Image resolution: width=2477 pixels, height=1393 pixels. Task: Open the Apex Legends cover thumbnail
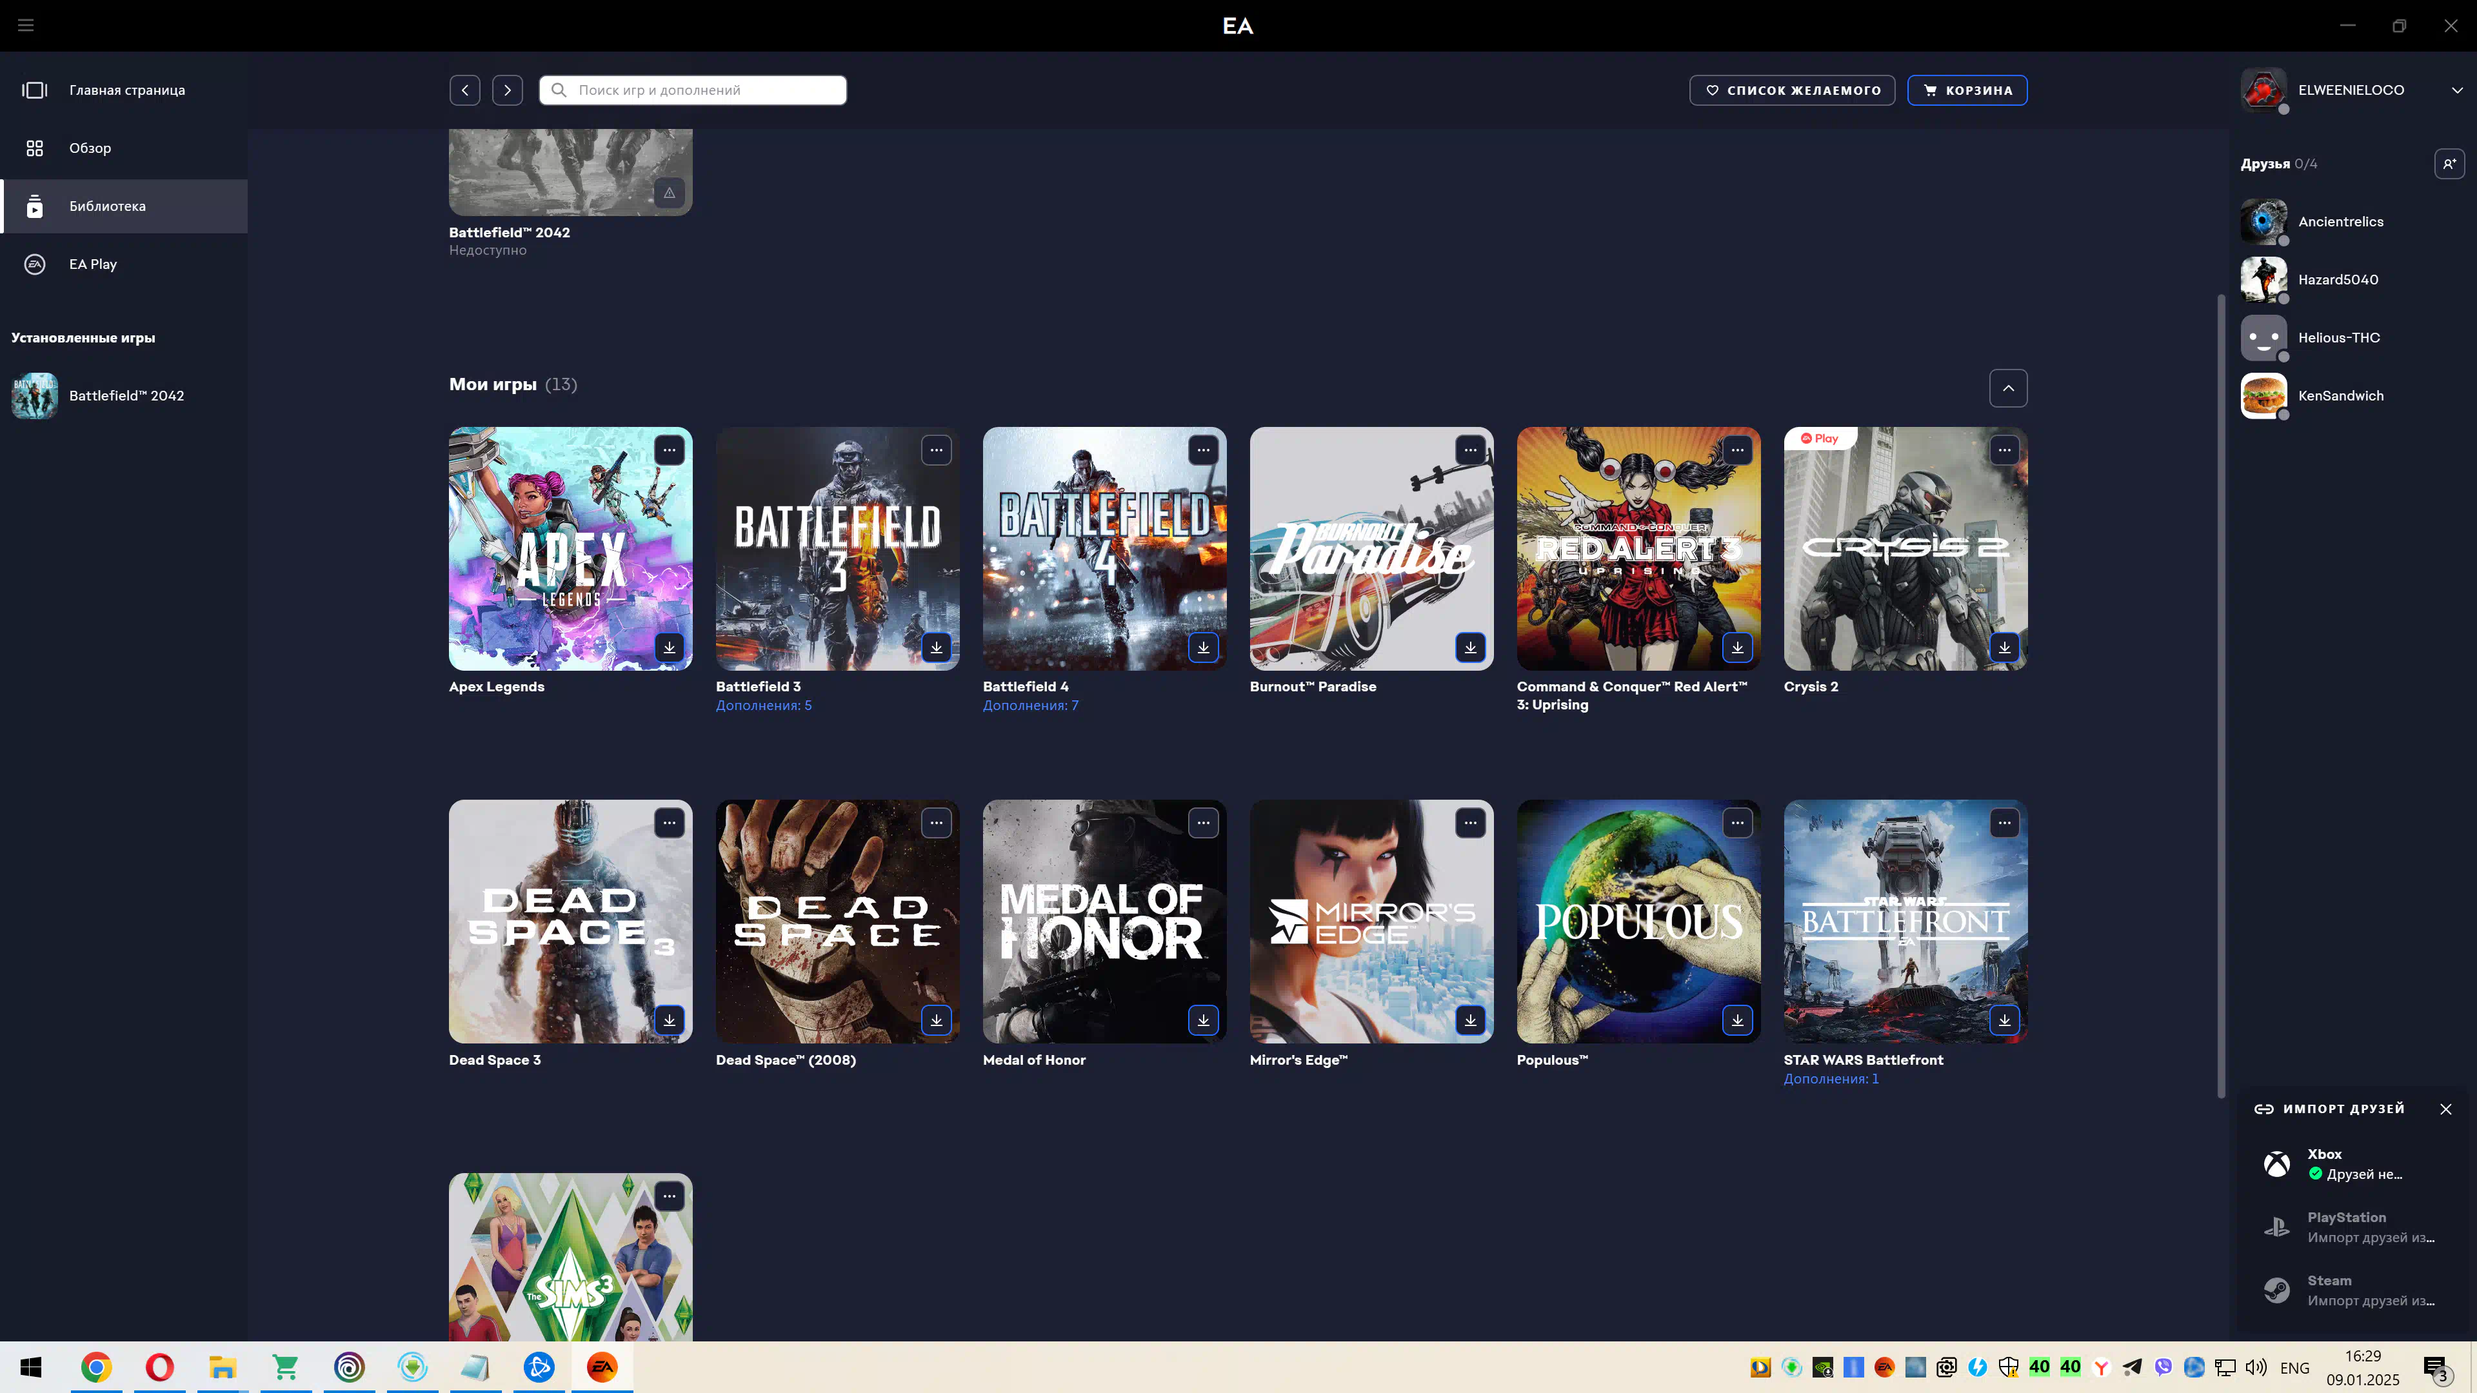tap(570, 548)
